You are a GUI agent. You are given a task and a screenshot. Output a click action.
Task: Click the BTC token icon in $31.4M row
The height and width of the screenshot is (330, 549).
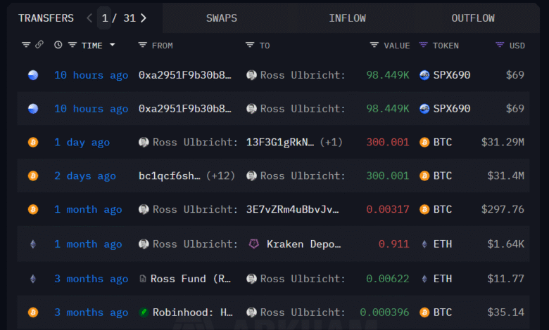click(x=424, y=176)
